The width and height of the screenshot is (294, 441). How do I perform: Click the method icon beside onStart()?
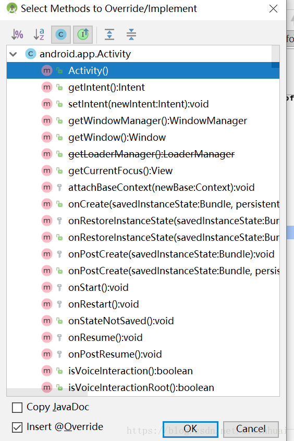point(47,287)
